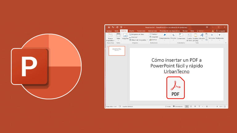Open the Captura dropdown

pyautogui.click(x=134, y=37)
